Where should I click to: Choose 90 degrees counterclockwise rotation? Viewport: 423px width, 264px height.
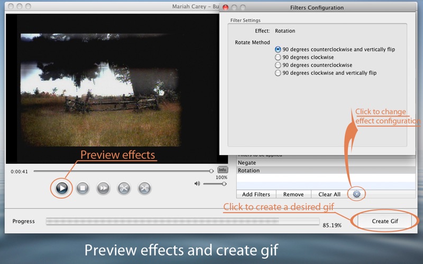click(278, 65)
